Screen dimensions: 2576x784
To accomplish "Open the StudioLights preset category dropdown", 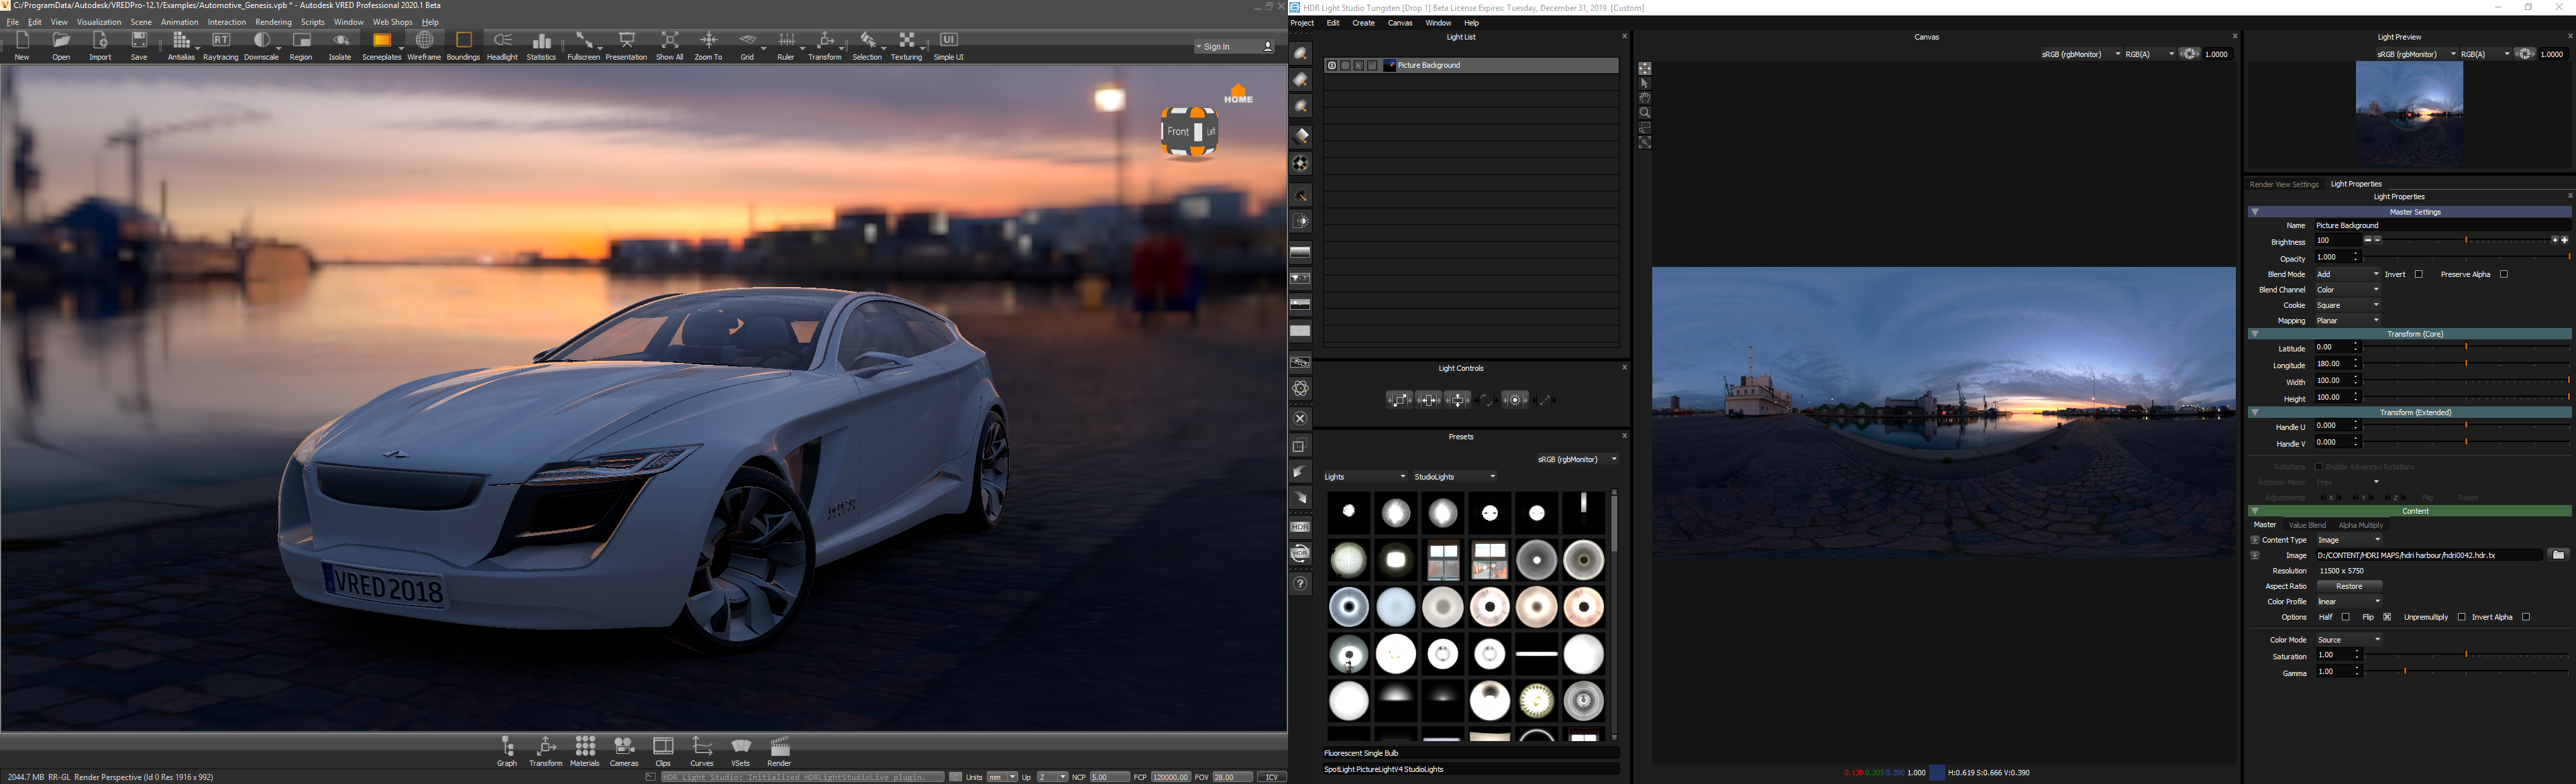I will (x=1455, y=477).
